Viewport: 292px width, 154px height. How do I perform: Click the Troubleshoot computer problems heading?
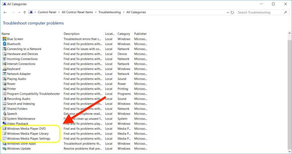click(33, 23)
